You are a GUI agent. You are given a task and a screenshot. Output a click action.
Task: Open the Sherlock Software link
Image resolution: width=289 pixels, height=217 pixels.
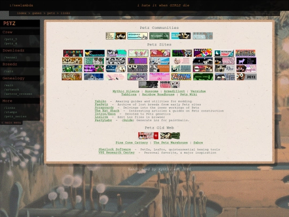coord(115,149)
